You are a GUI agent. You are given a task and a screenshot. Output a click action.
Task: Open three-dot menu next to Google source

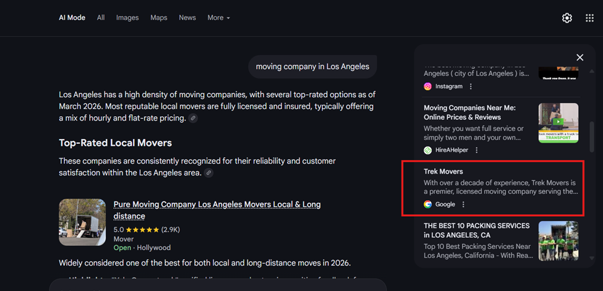463,205
